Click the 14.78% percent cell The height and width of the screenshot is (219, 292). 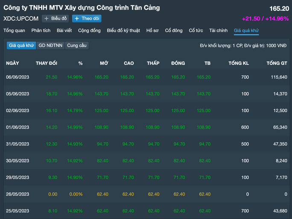tap(75, 111)
